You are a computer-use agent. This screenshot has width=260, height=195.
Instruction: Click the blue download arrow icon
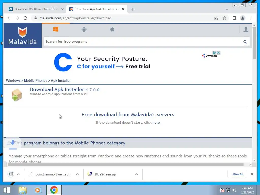(13, 143)
